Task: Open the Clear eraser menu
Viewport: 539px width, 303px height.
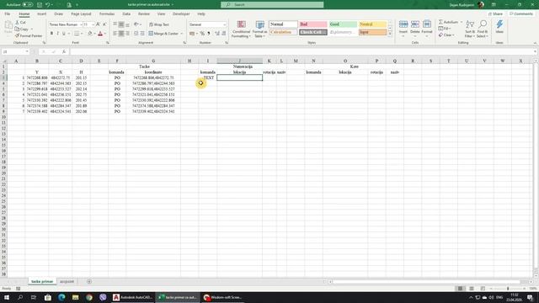Action: [x=446, y=35]
